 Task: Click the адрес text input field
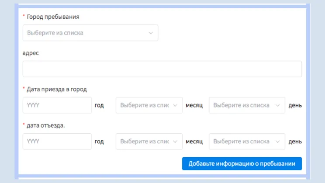tap(162, 69)
